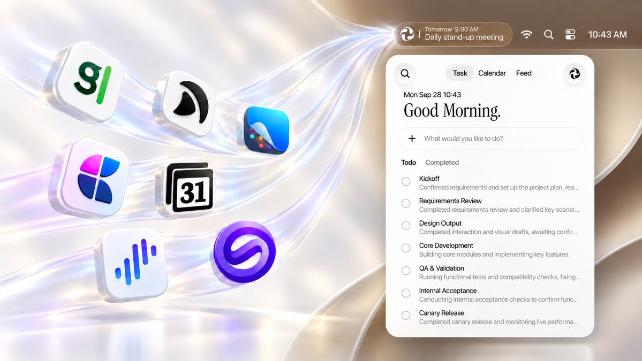Open Wi-Fi status in the menu bar
Viewport: 642px width, 361px height.
[x=526, y=34]
